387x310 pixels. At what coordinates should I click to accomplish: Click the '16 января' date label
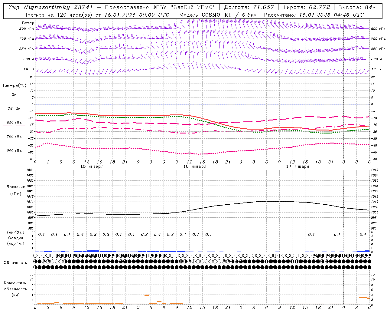(195, 167)
